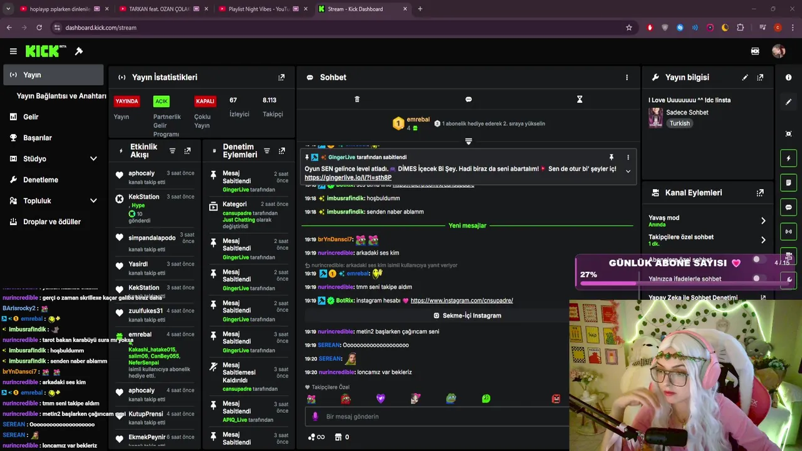Open the channel points icon below message box
This screenshot has width=802, height=451.
point(316,437)
